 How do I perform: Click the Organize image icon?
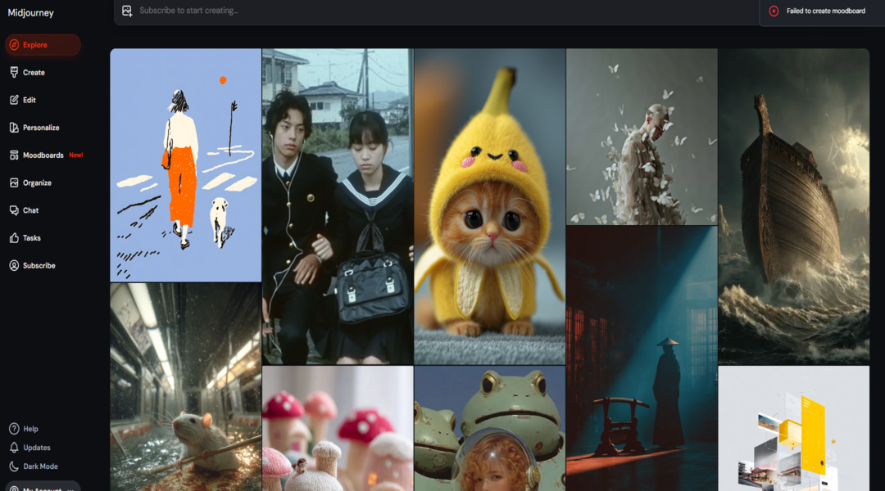tap(14, 182)
